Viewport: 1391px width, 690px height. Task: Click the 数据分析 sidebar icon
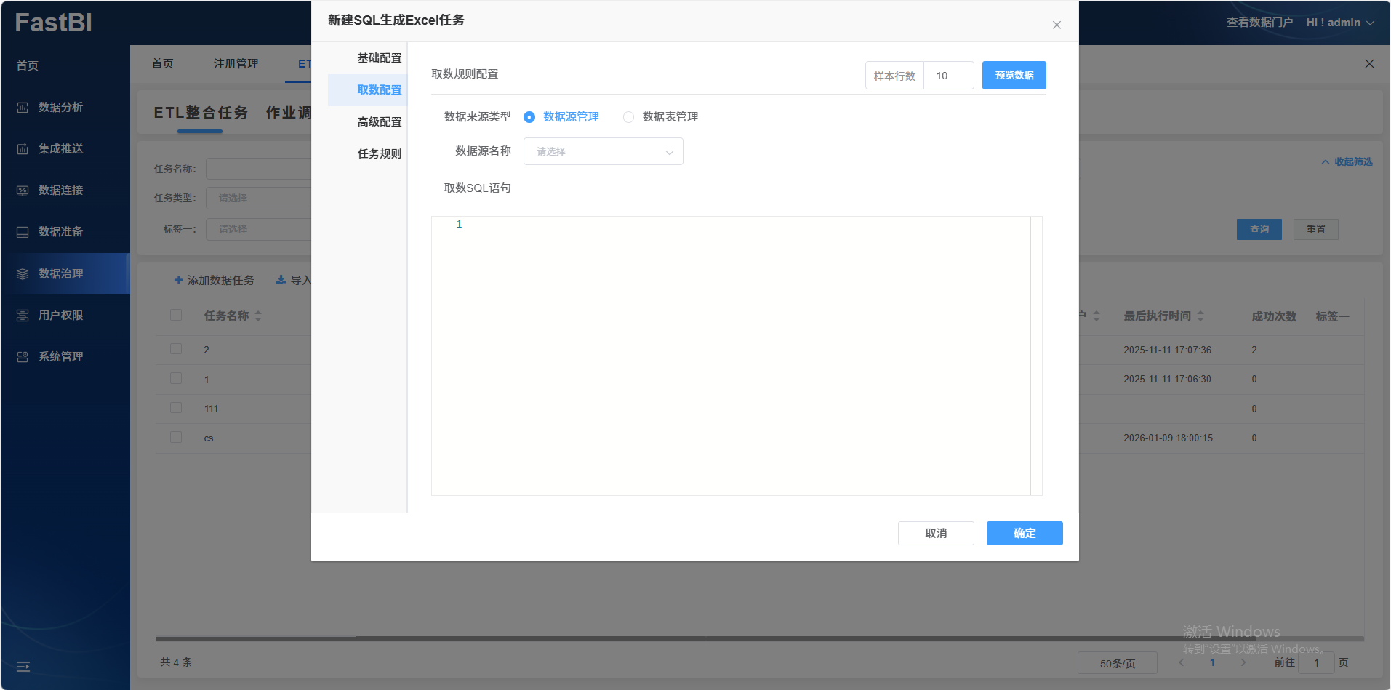click(23, 108)
